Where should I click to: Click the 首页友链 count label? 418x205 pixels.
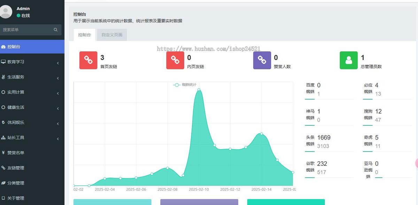109,67
